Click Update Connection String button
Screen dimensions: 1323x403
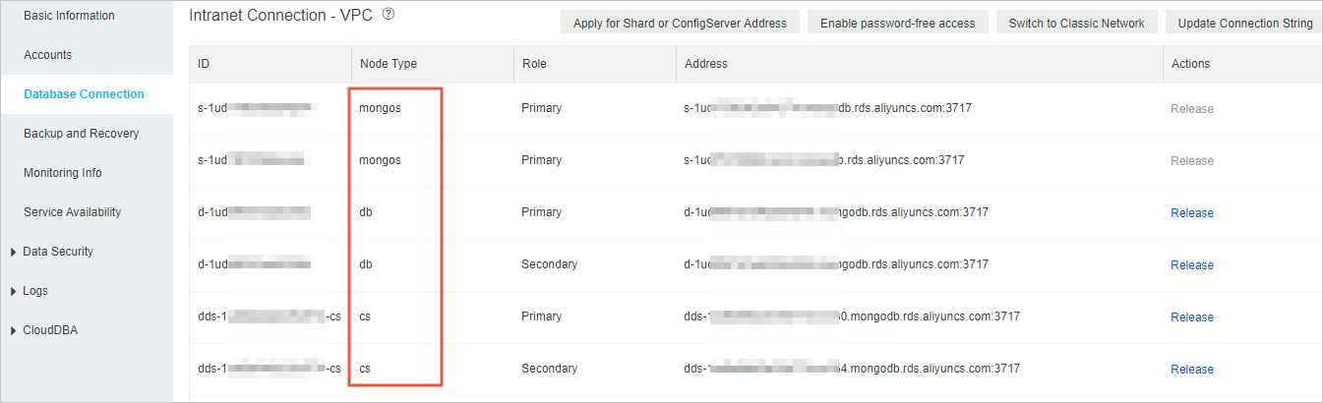(x=1244, y=23)
